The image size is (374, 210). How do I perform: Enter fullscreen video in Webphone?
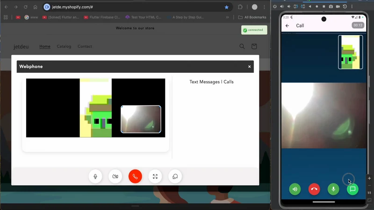point(155,176)
